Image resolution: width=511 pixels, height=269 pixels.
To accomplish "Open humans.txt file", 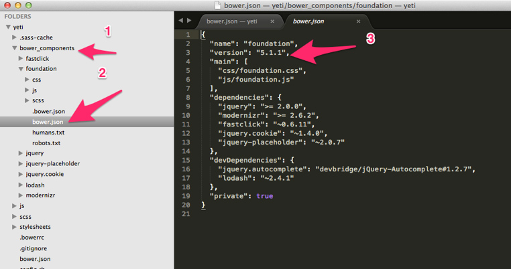I will (x=48, y=132).
